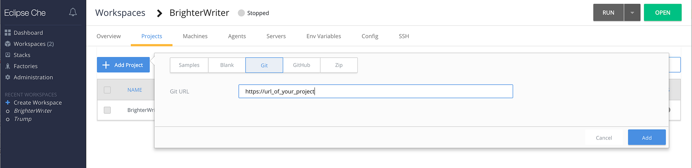Switch to the Machines tab

pyautogui.click(x=195, y=36)
